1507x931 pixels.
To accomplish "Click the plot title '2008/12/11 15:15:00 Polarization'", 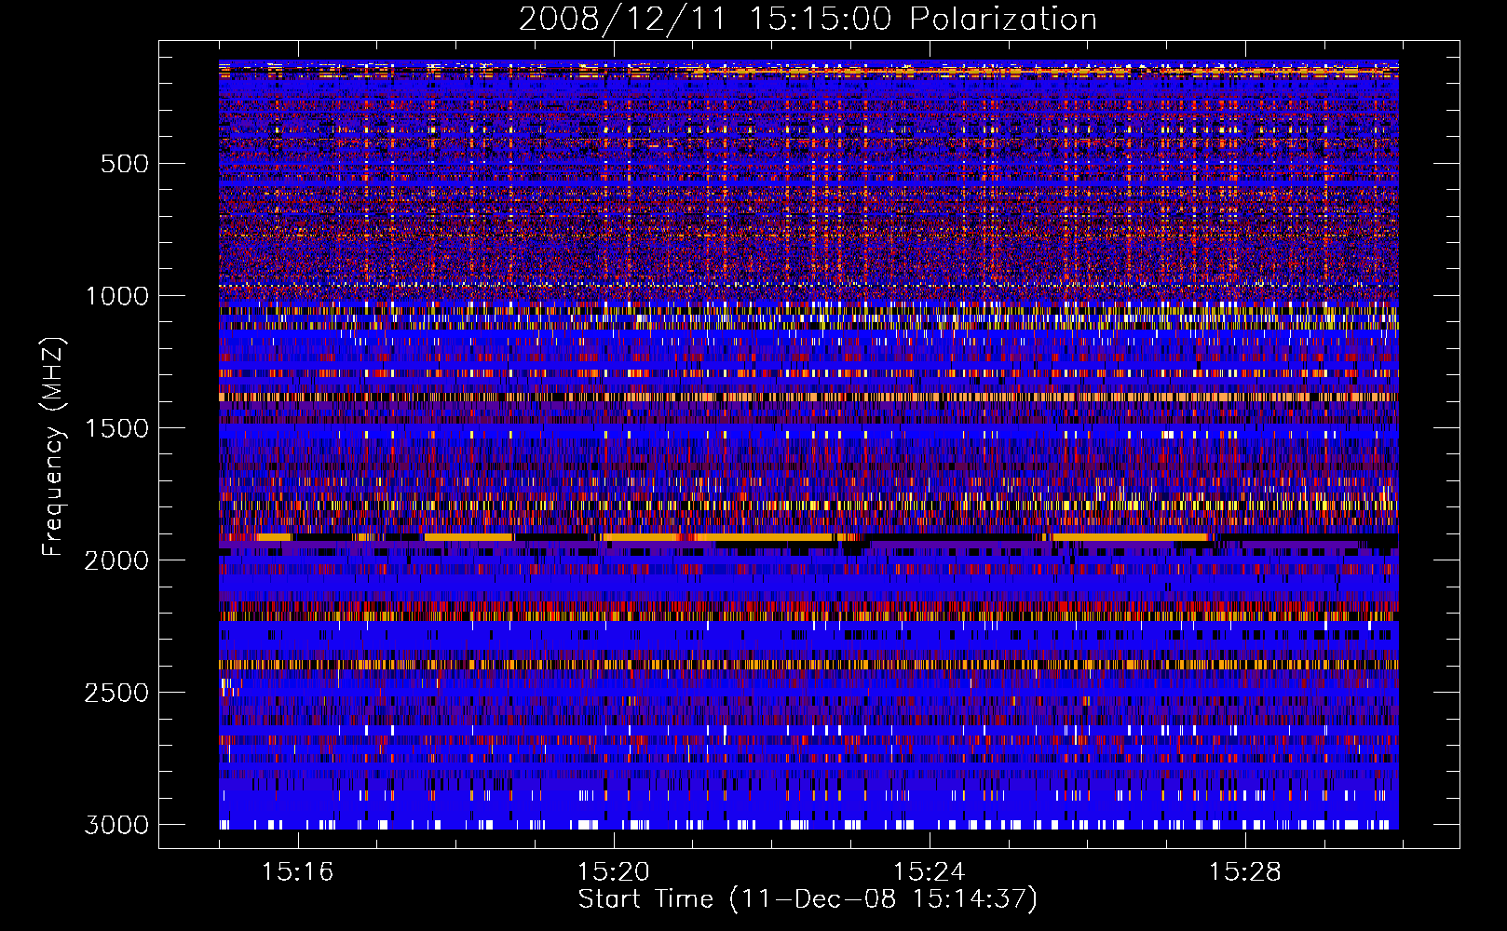I will tap(808, 20).
